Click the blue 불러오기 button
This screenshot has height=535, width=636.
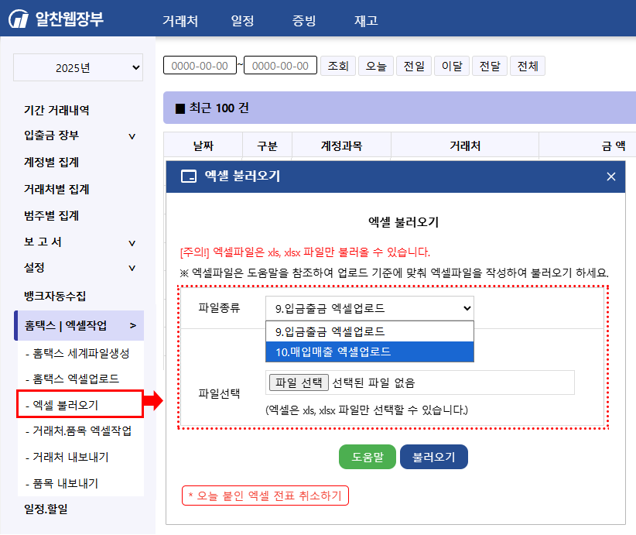tap(434, 457)
